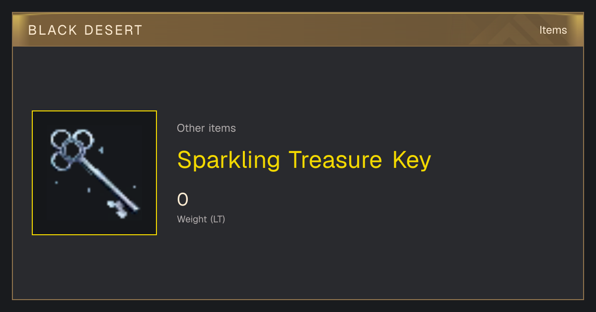
Task: Click the teeth end of the key
Action: click(x=118, y=208)
